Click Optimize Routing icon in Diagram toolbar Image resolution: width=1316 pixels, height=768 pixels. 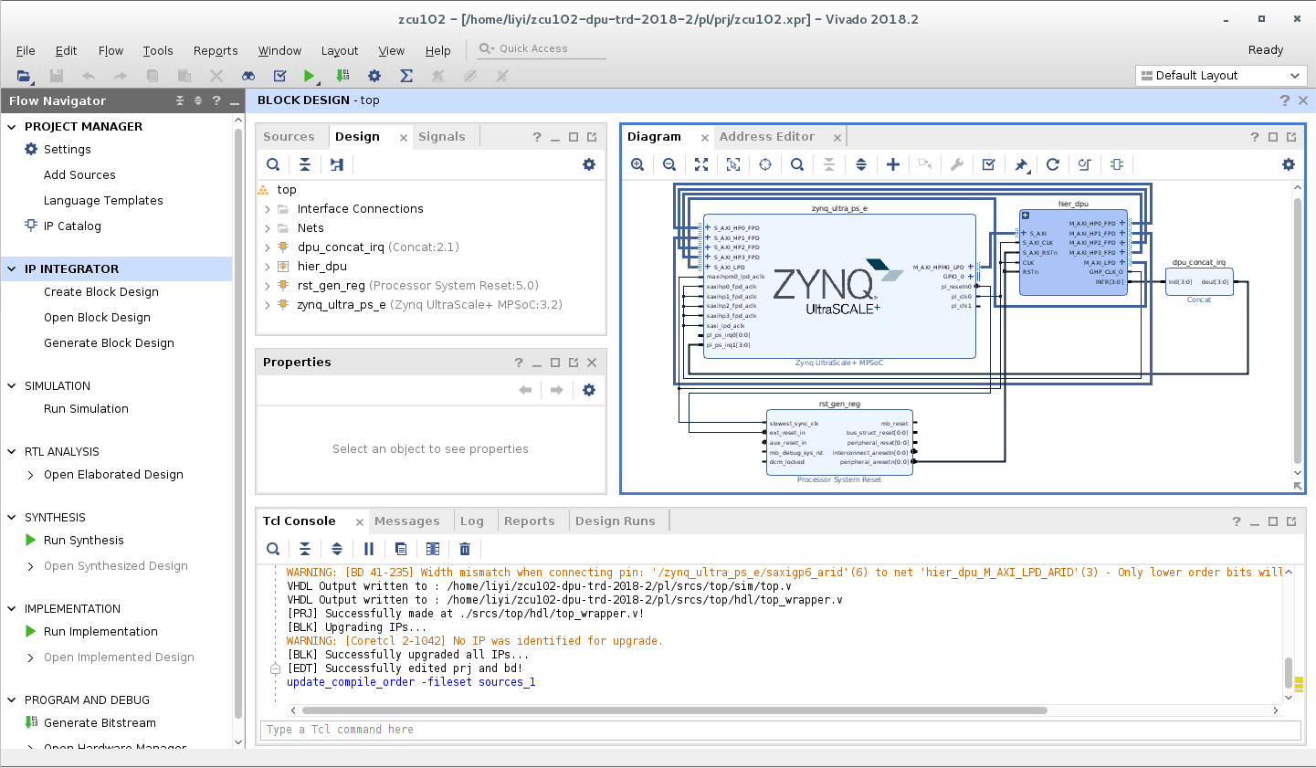[x=1085, y=164]
